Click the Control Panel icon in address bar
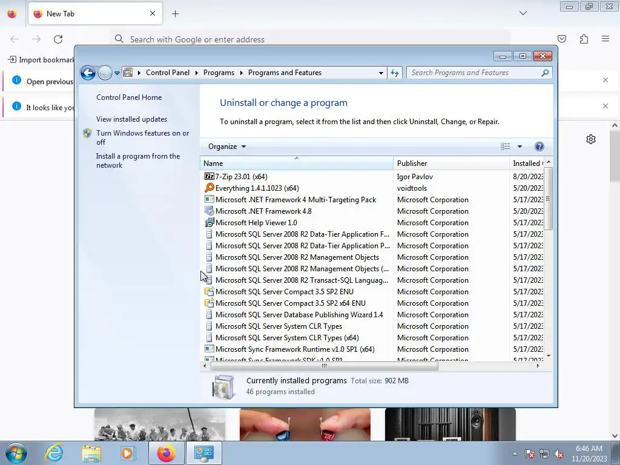The width and height of the screenshot is (620, 465). pos(128,73)
